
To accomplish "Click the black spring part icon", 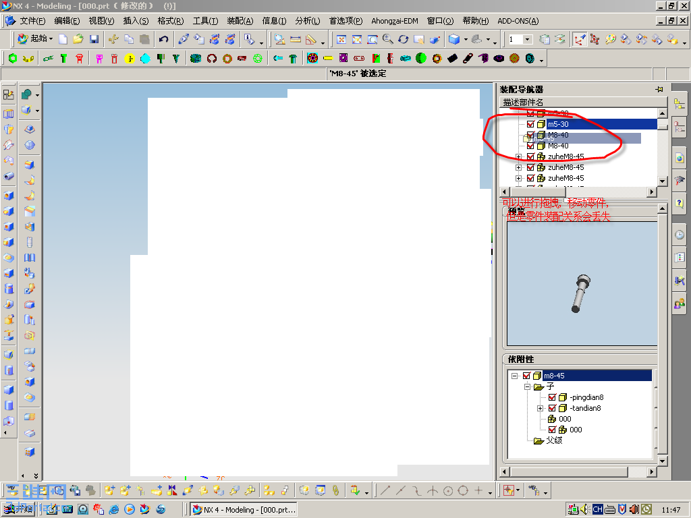I will 468,58.
